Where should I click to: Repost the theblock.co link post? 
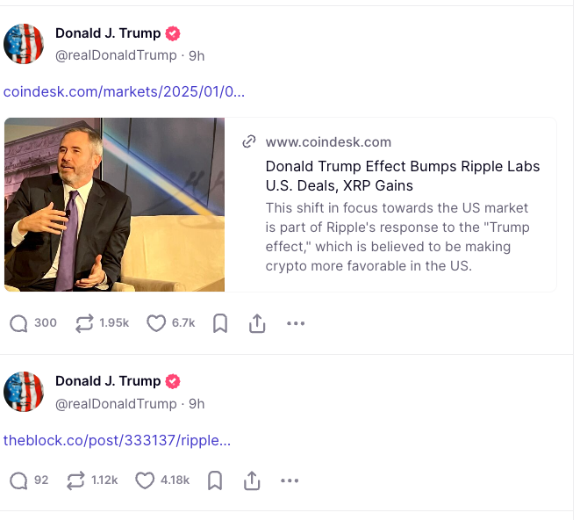pyautogui.click(x=76, y=480)
